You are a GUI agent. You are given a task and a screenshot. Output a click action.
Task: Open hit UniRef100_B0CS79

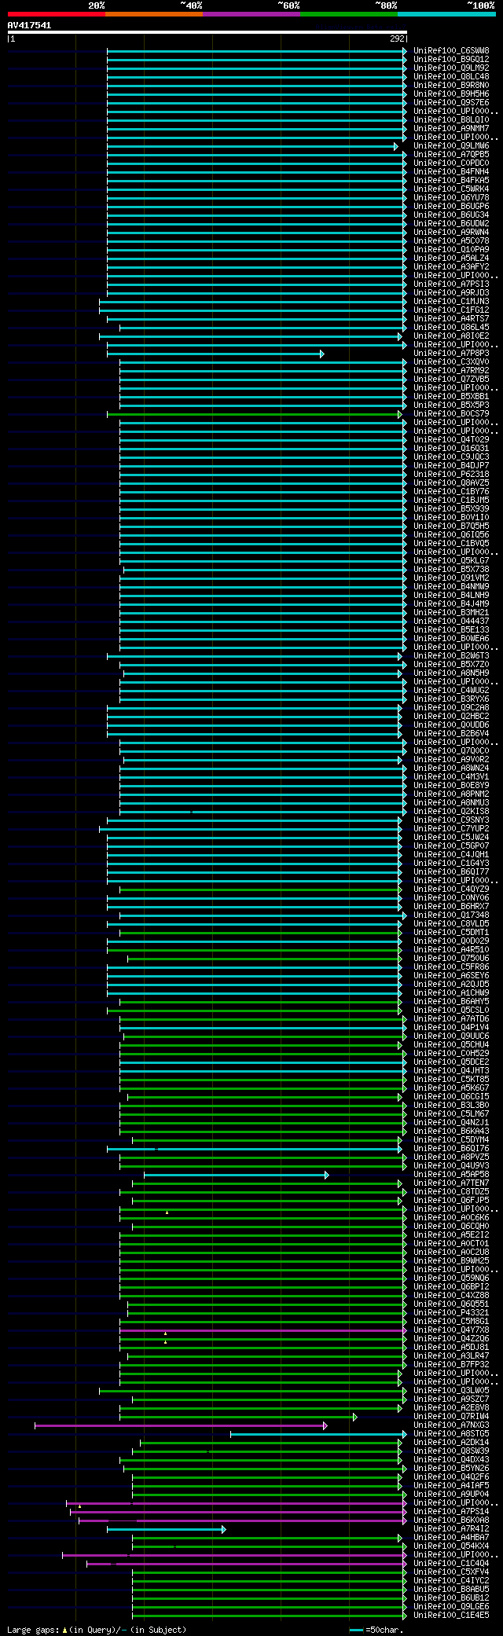[x=451, y=414]
